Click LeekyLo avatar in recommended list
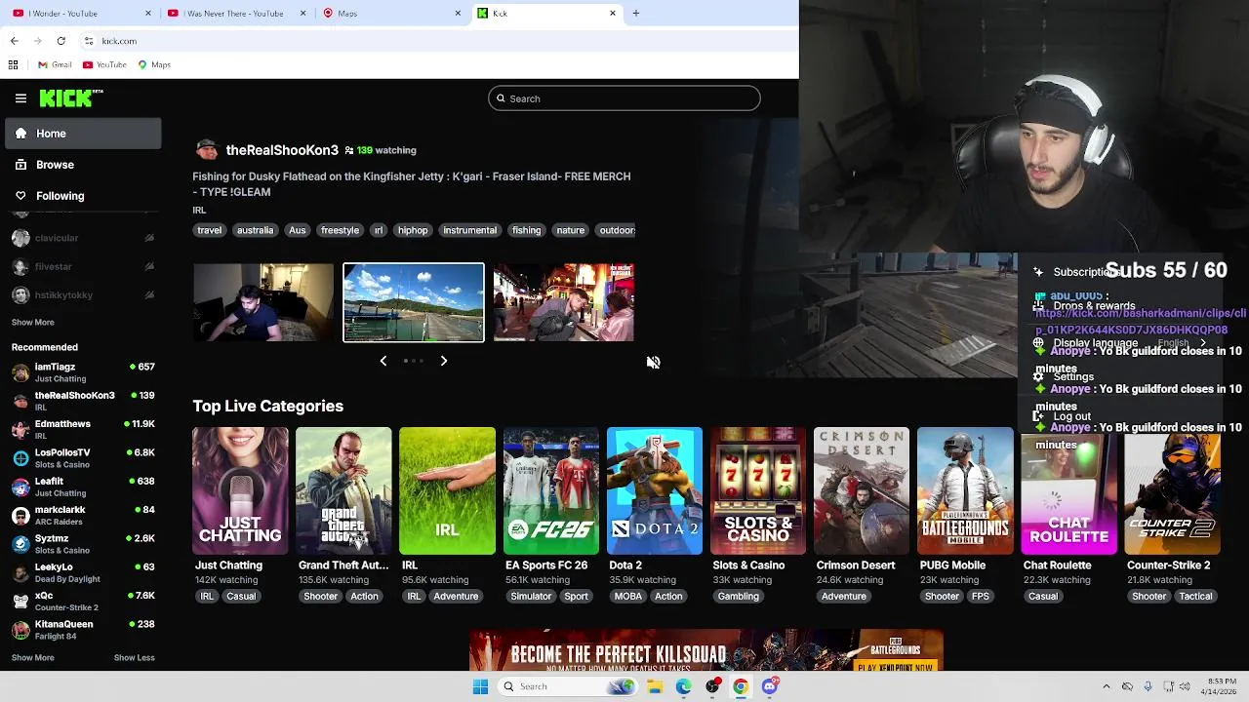1249x702 pixels. click(x=20, y=572)
